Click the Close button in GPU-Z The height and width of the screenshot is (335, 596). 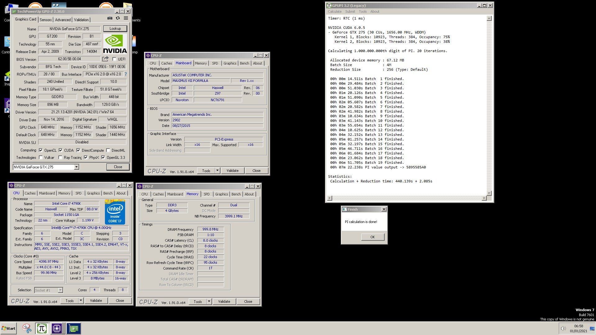point(118,167)
